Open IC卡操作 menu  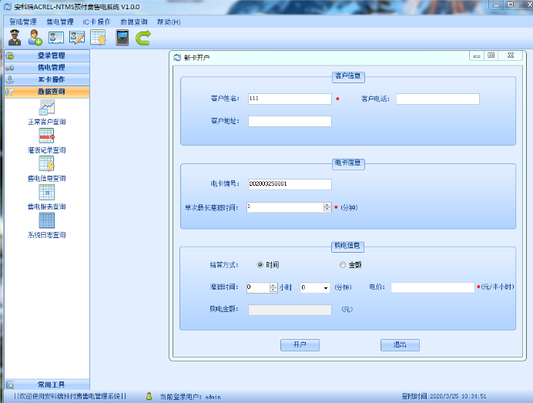click(96, 22)
